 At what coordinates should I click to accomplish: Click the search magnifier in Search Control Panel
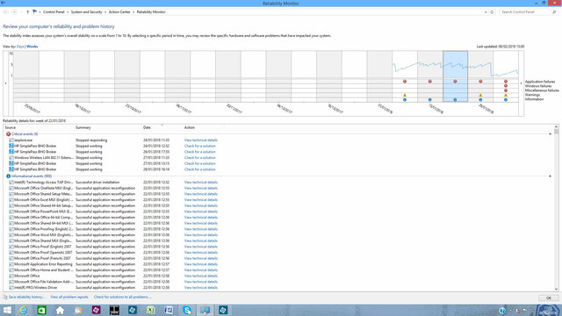click(x=554, y=12)
